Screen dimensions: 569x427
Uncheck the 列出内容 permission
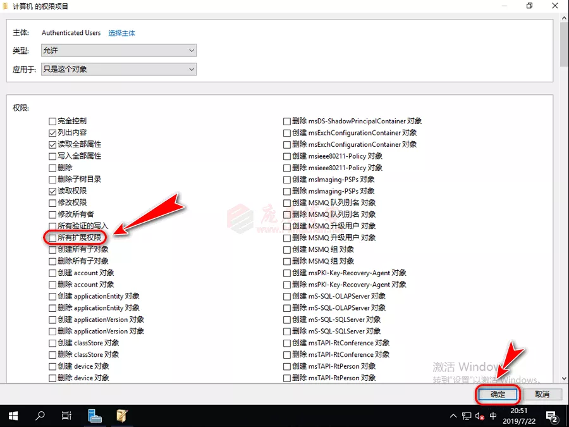[52, 133]
